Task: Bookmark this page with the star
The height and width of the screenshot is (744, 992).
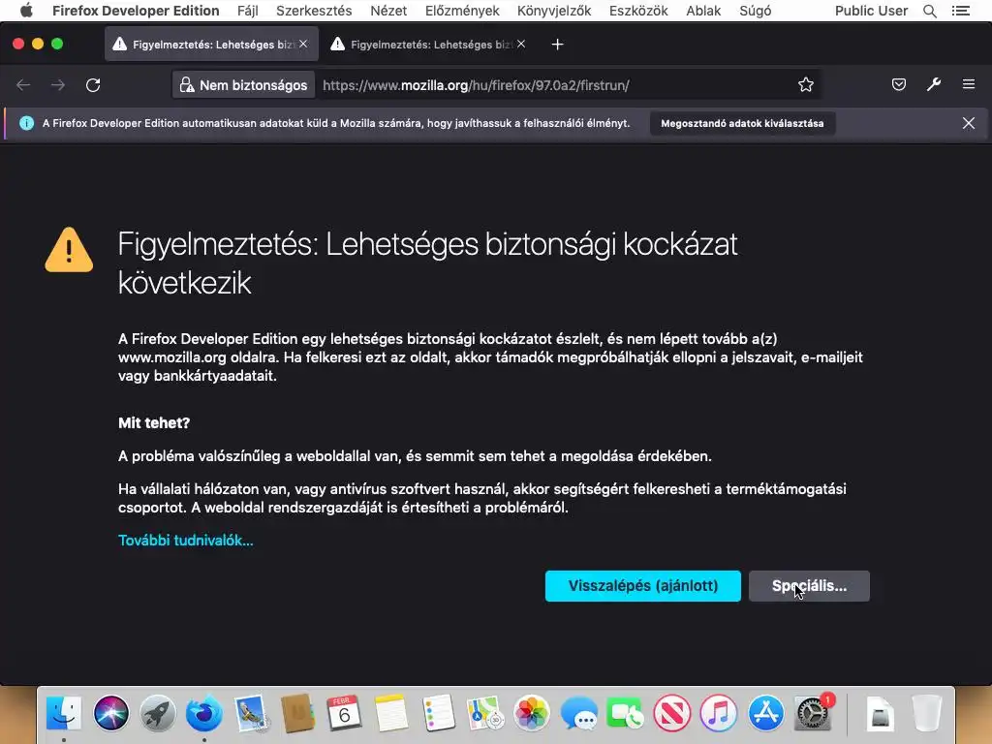Action: click(805, 85)
